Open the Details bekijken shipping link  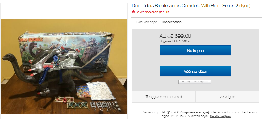[x=220, y=116]
